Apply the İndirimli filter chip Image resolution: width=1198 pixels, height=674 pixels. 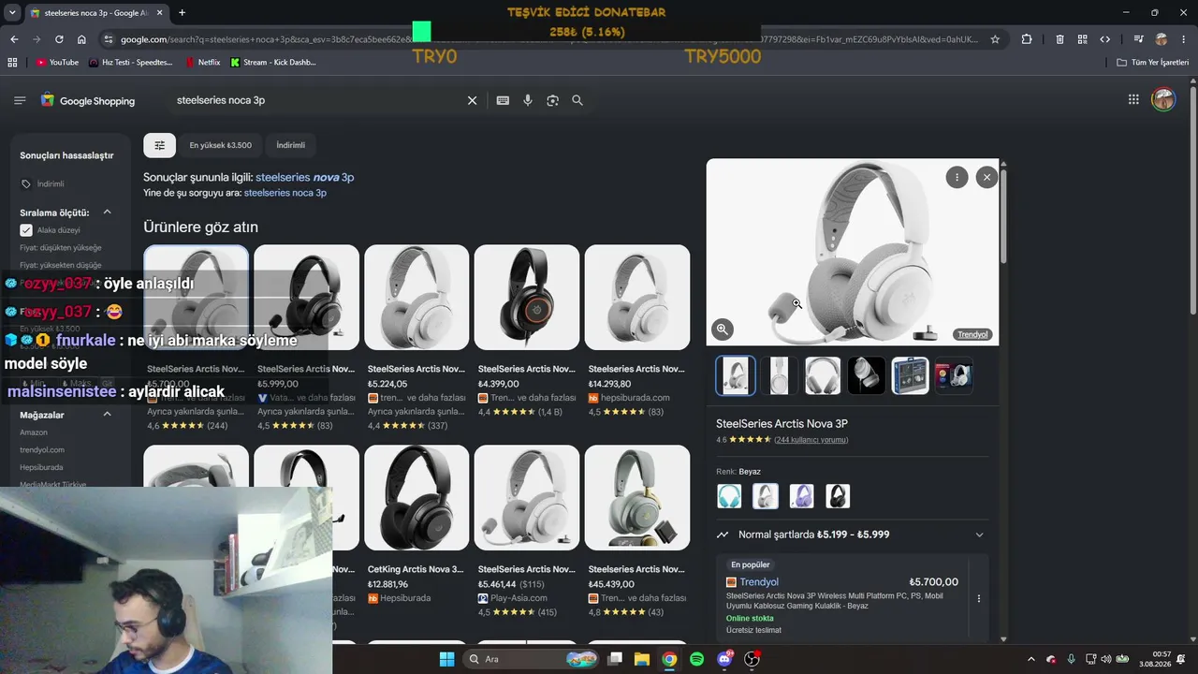[291, 145]
